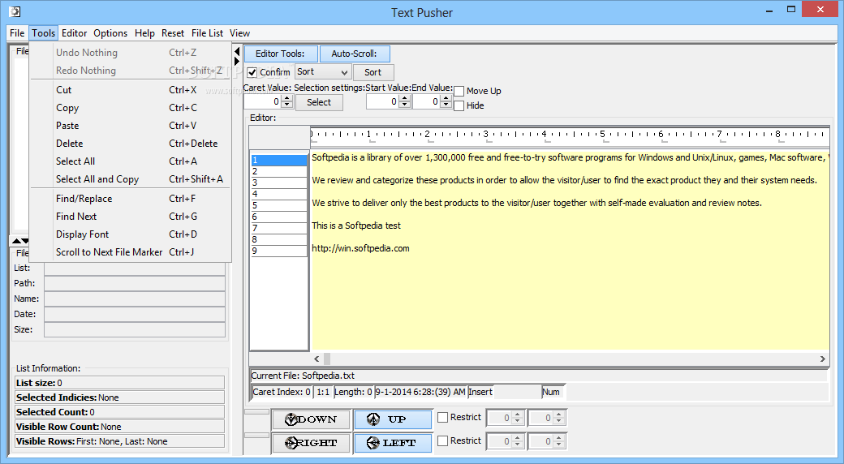844x464 pixels.
Task: Push text UP with the arrow button
Action: 393,419
